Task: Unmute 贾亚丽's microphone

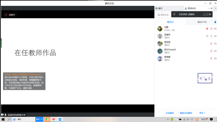Action: [x=211, y=44]
